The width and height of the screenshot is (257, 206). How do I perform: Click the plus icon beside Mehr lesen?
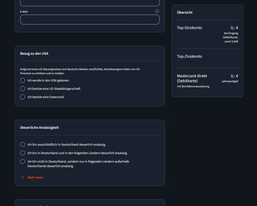click(23, 177)
